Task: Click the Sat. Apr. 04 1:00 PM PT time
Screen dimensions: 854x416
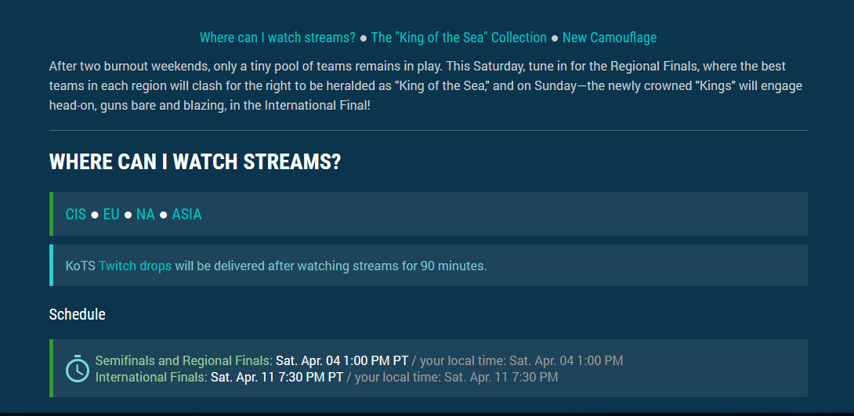Action: (x=342, y=360)
